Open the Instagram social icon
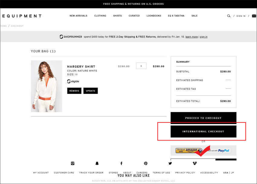 coord(73,163)
